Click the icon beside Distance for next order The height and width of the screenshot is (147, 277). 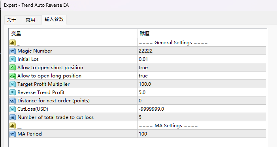tap(13, 101)
